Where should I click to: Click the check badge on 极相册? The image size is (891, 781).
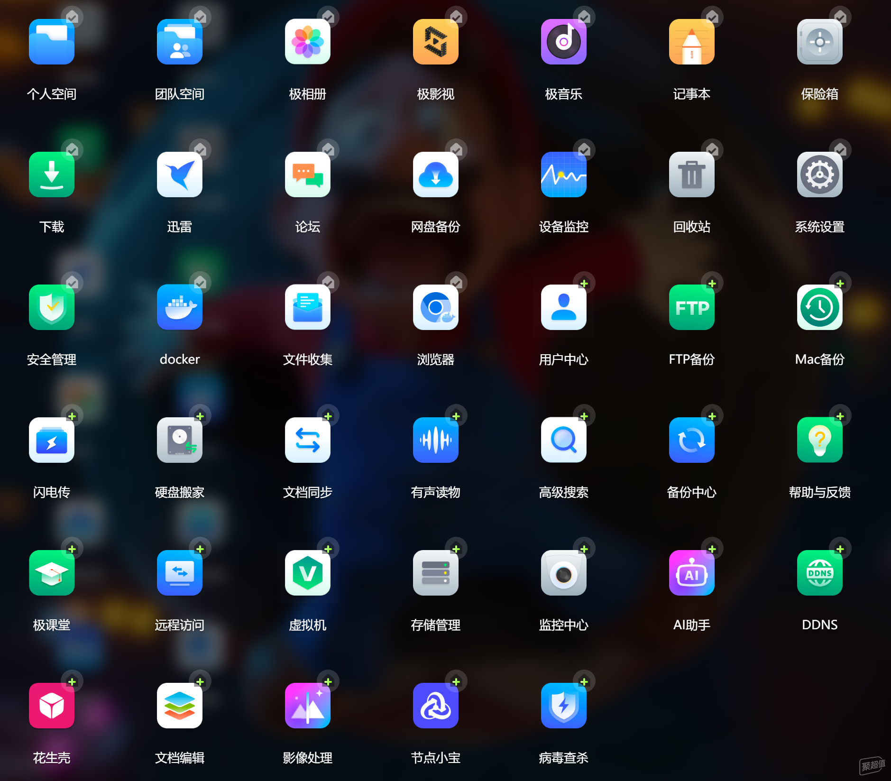[328, 18]
